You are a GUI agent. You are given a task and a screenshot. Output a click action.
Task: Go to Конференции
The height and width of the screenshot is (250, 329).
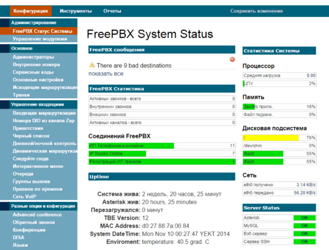pyautogui.click(x=29, y=230)
